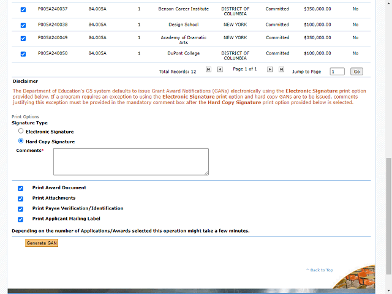Click the Print Options label

pos(26,117)
